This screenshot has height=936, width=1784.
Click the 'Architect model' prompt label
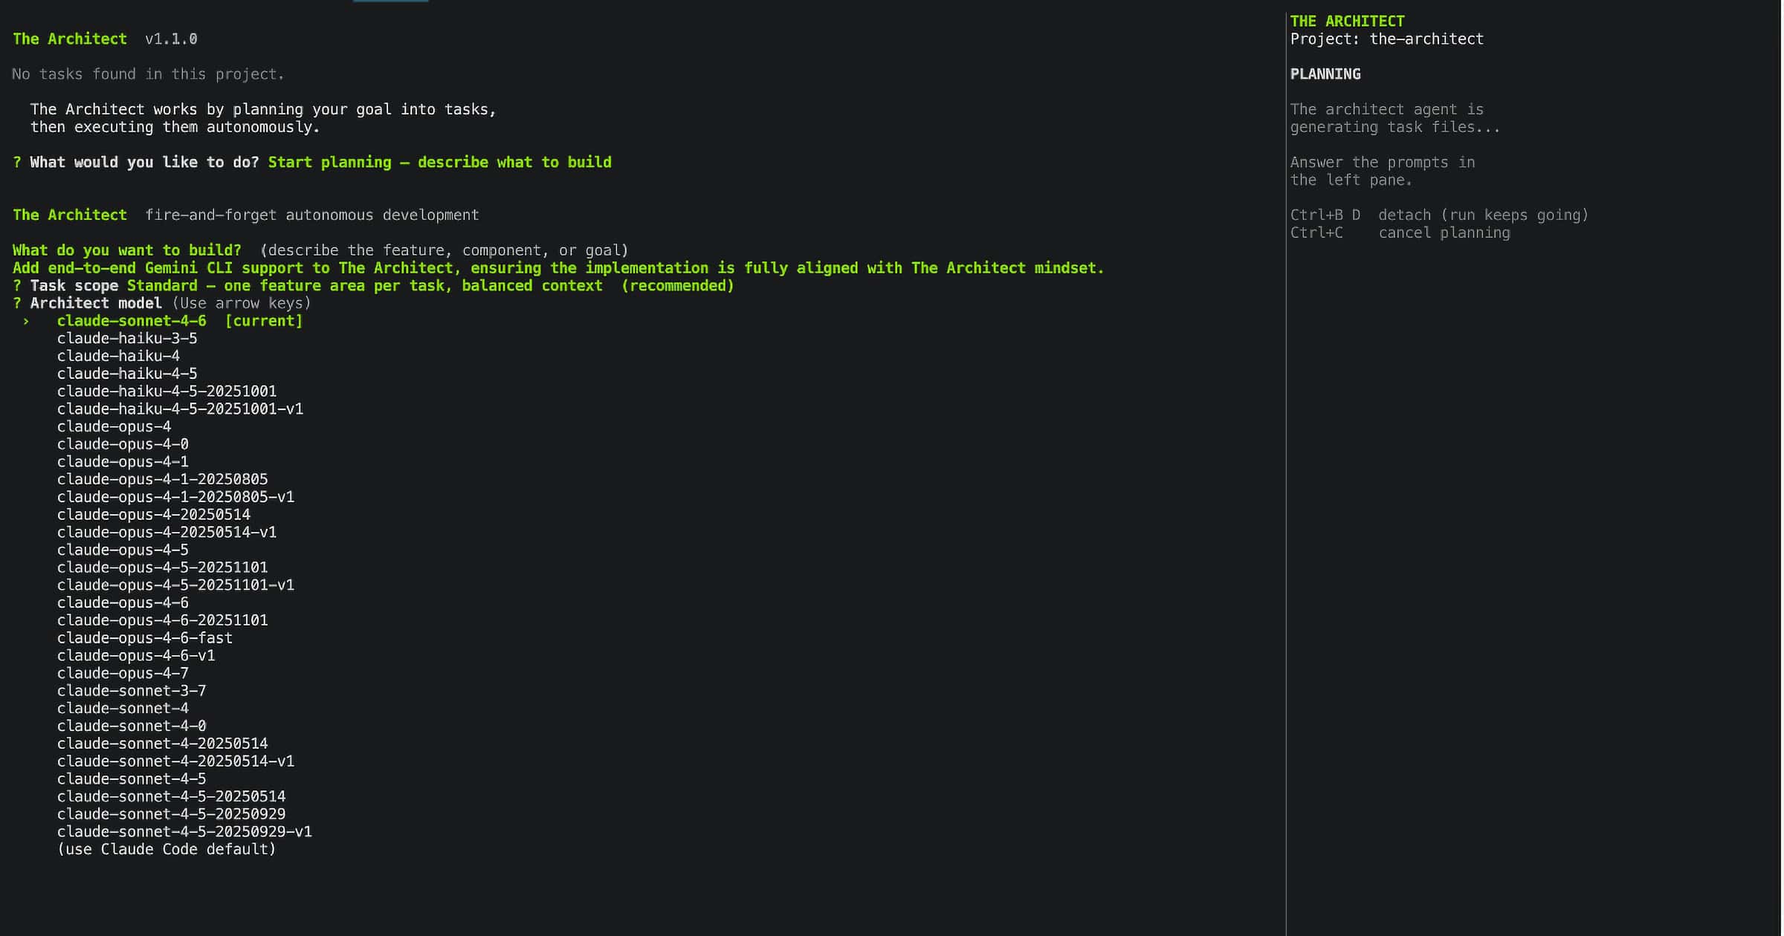point(96,303)
